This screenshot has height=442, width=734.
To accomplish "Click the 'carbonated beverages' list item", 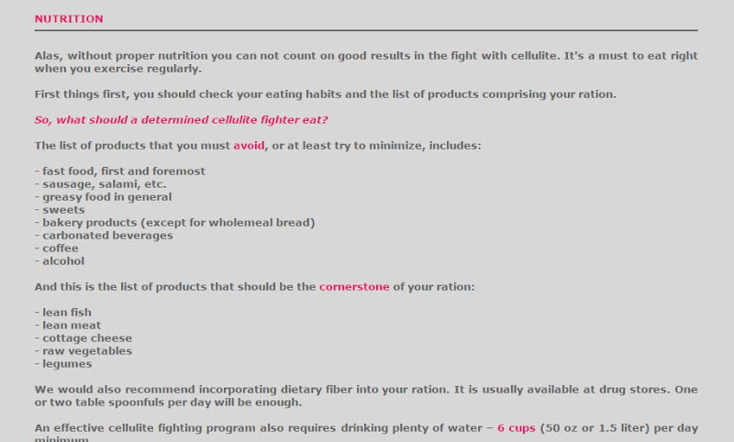I will point(104,236).
